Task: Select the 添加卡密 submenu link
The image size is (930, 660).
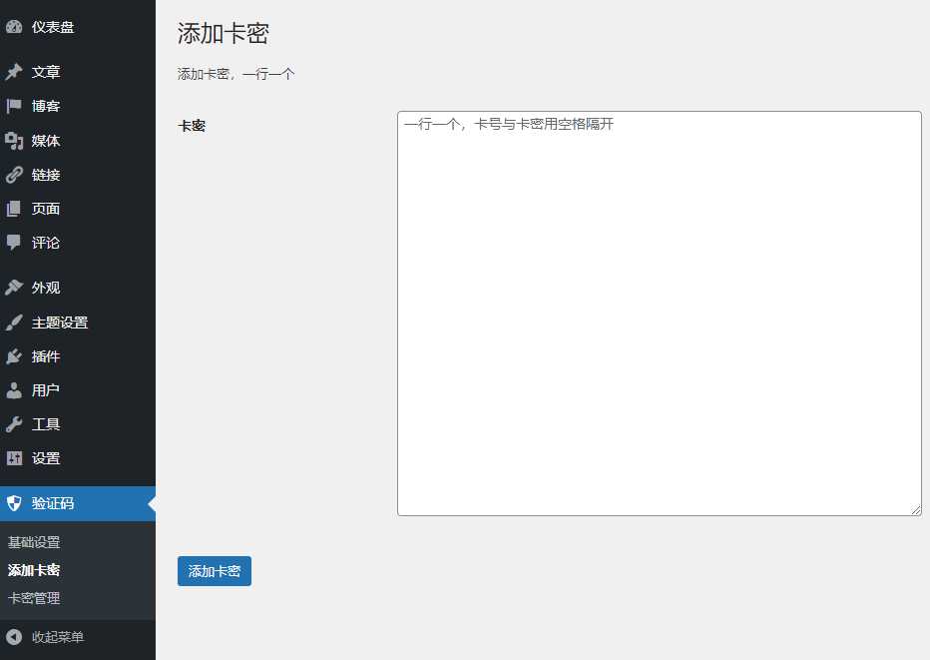Action: point(34,570)
